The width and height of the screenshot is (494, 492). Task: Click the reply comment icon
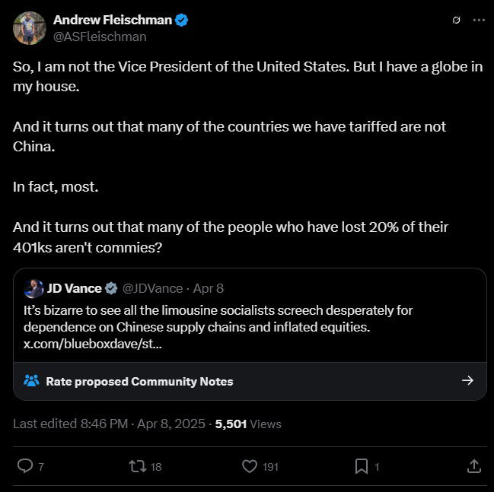(x=24, y=466)
